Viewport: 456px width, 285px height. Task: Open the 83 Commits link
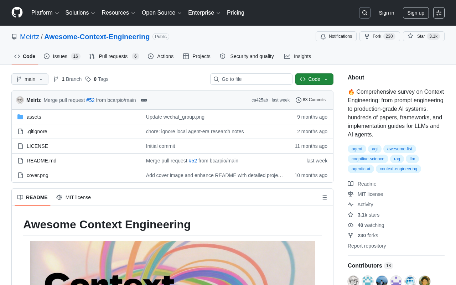[311, 100]
